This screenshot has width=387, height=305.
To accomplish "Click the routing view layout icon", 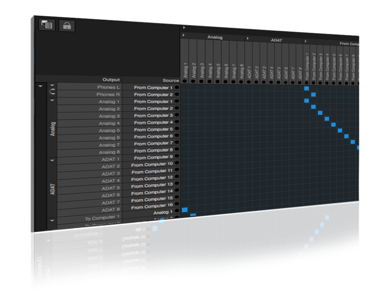I will (x=47, y=25).
